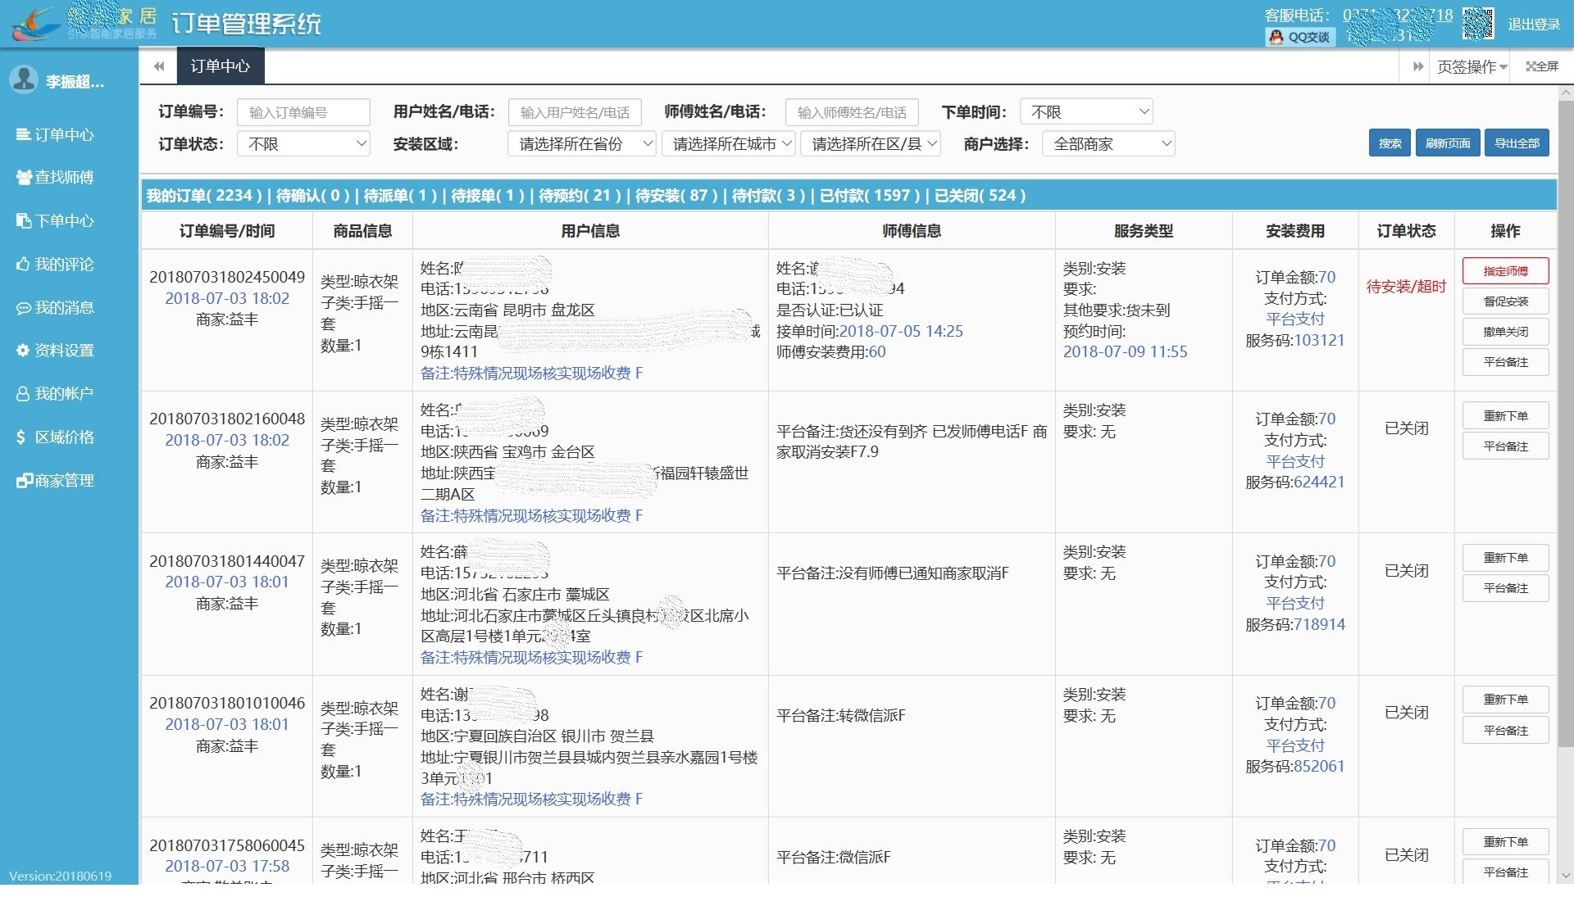This screenshot has width=1574, height=924.
Task: Click the QR code image in header
Action: 1478,24
